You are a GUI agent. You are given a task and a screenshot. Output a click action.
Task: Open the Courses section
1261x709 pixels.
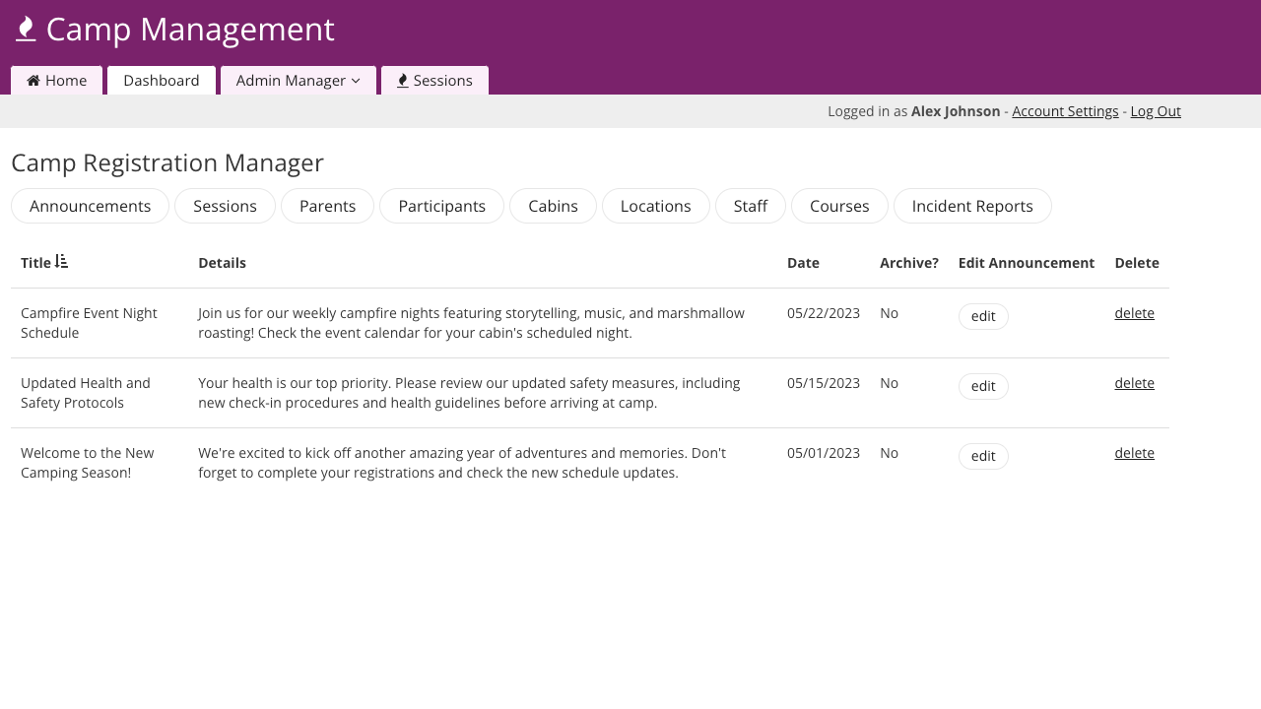[x=839, y=206]
